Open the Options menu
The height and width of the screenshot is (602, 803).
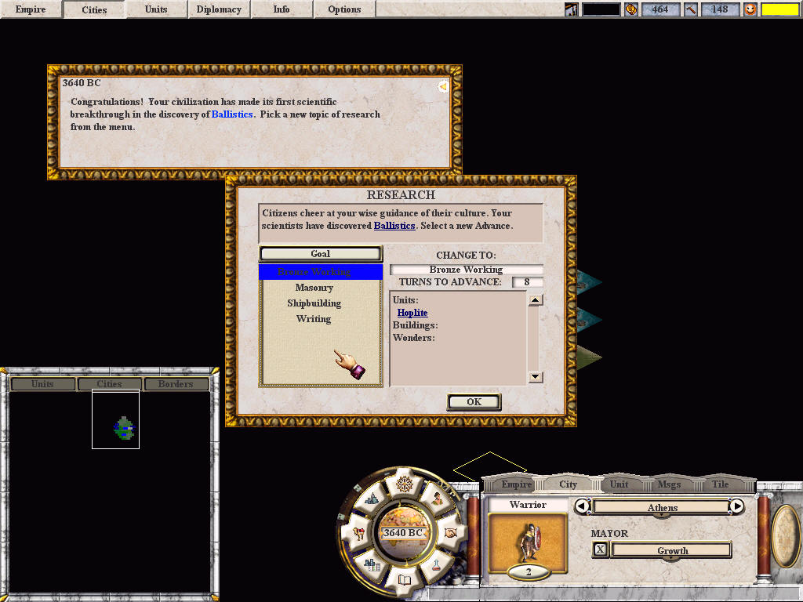point(345,9)
